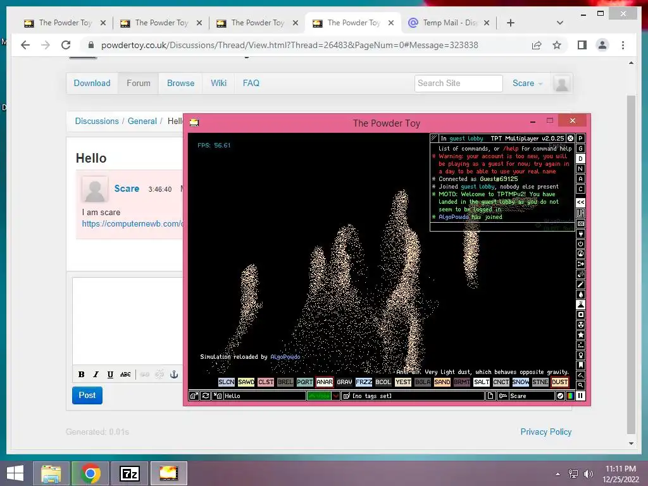Open the Browse nav item

pos(180,83)
